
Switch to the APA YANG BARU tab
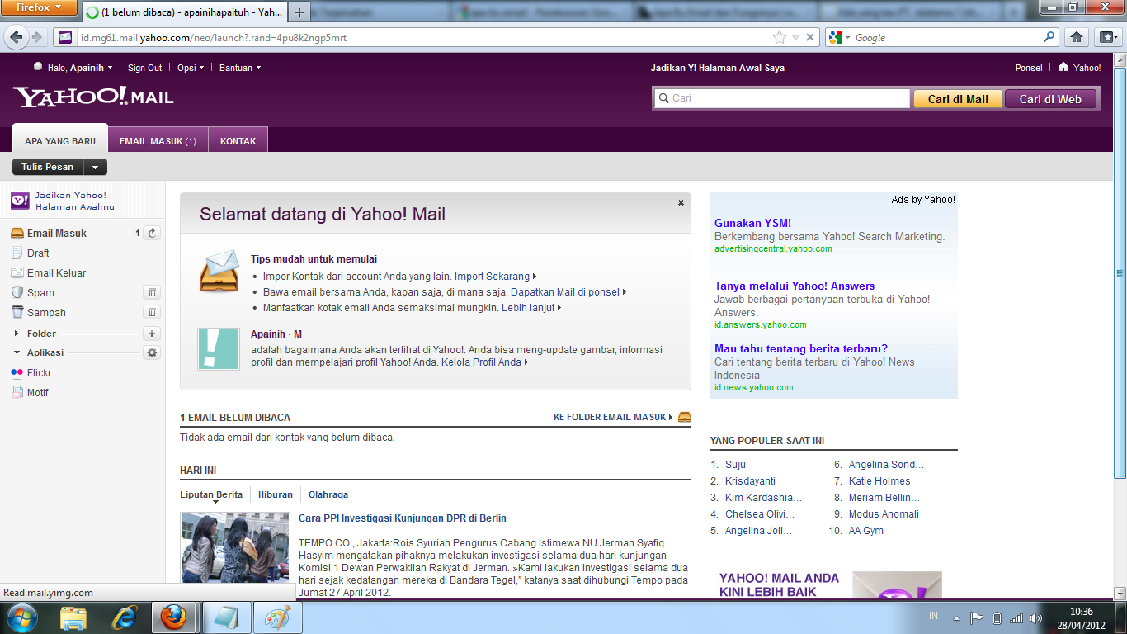pyautogui.click(x=60, y=140)
